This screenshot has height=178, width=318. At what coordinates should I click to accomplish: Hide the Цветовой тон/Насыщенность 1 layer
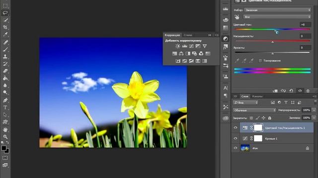tap(236, 128)
